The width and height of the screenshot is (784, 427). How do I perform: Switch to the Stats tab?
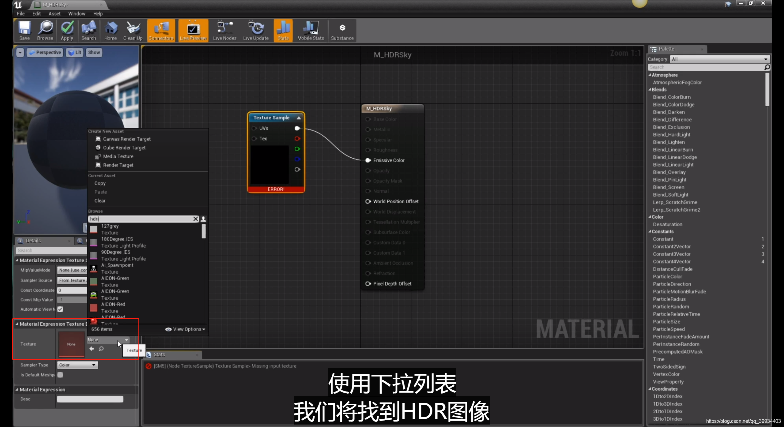tap(159, 354)
